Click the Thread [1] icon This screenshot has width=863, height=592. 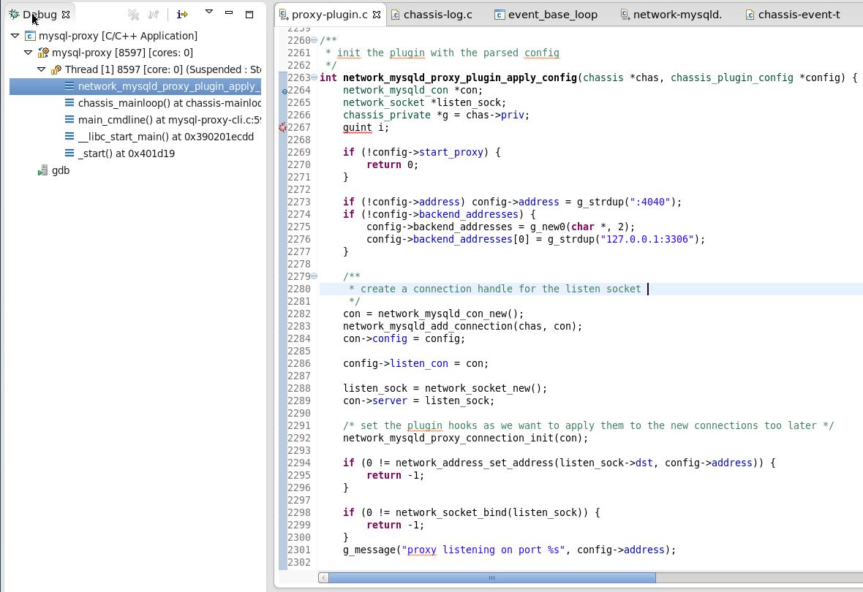coord(56,70)
